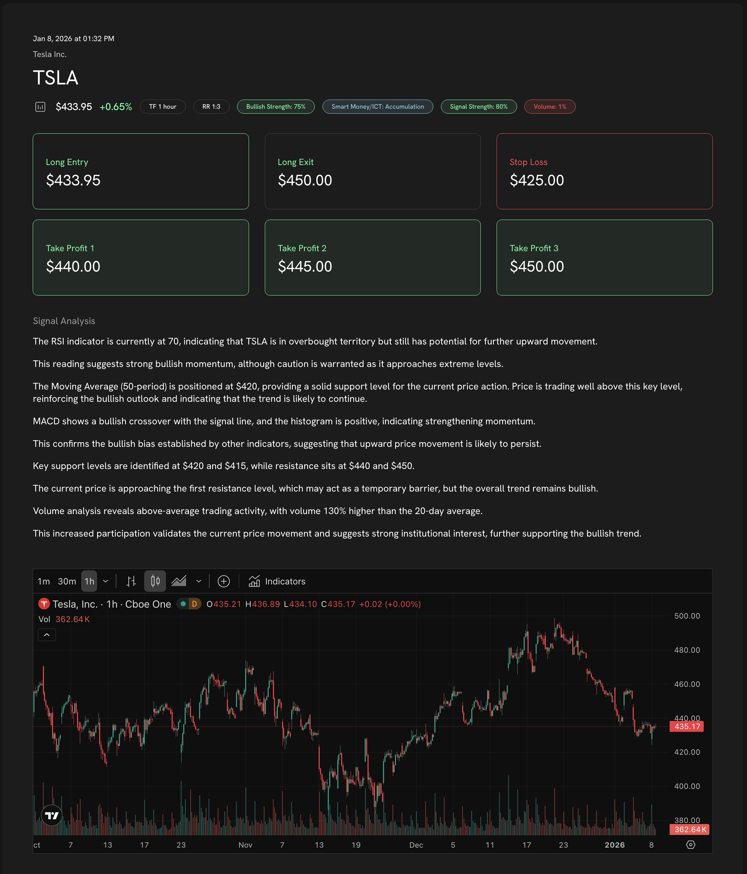Click the plus-circle compare symbol icon
747x874 pixels.
click(223, 581)
